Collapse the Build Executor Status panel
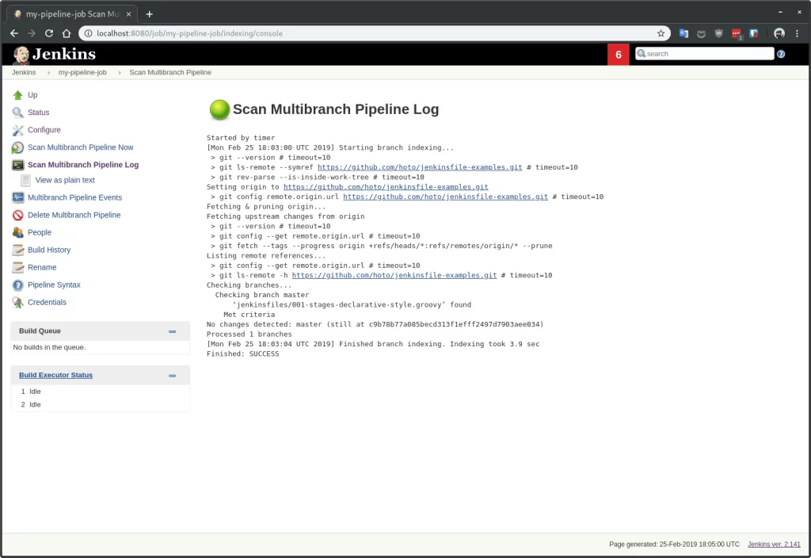 coord(172,376)
